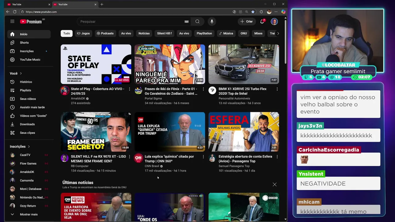The image size is (395, 222).
Task: Open ESFERA Milhas Avios video thumbnail
Action: coord(244,132)
